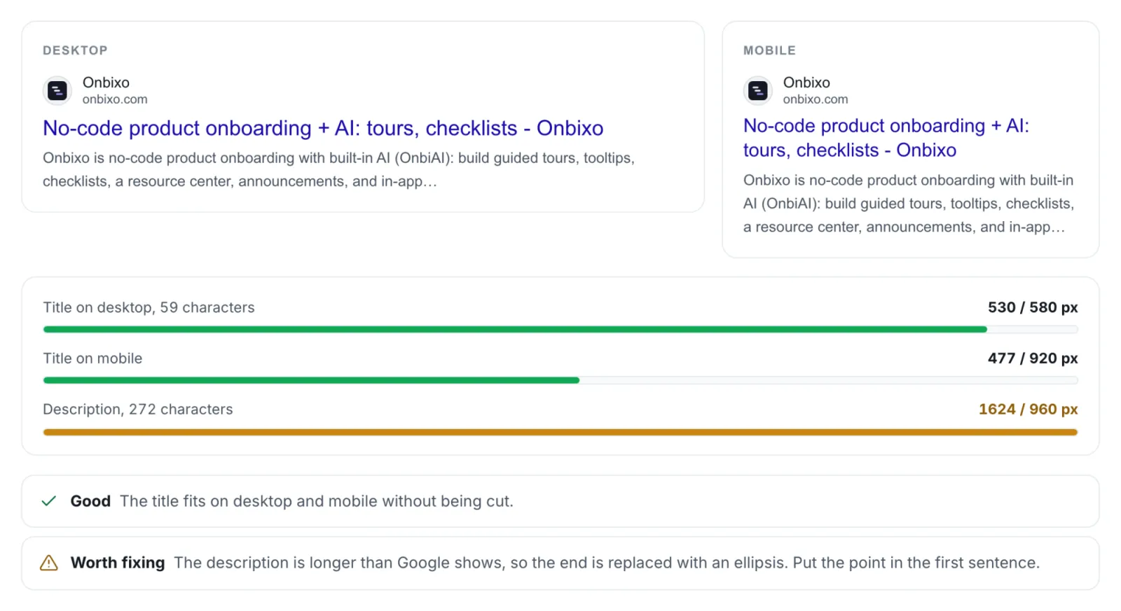Click the Title on mobile progress bar
This screenshot has height=611, width=1121.
coord(560,380)
